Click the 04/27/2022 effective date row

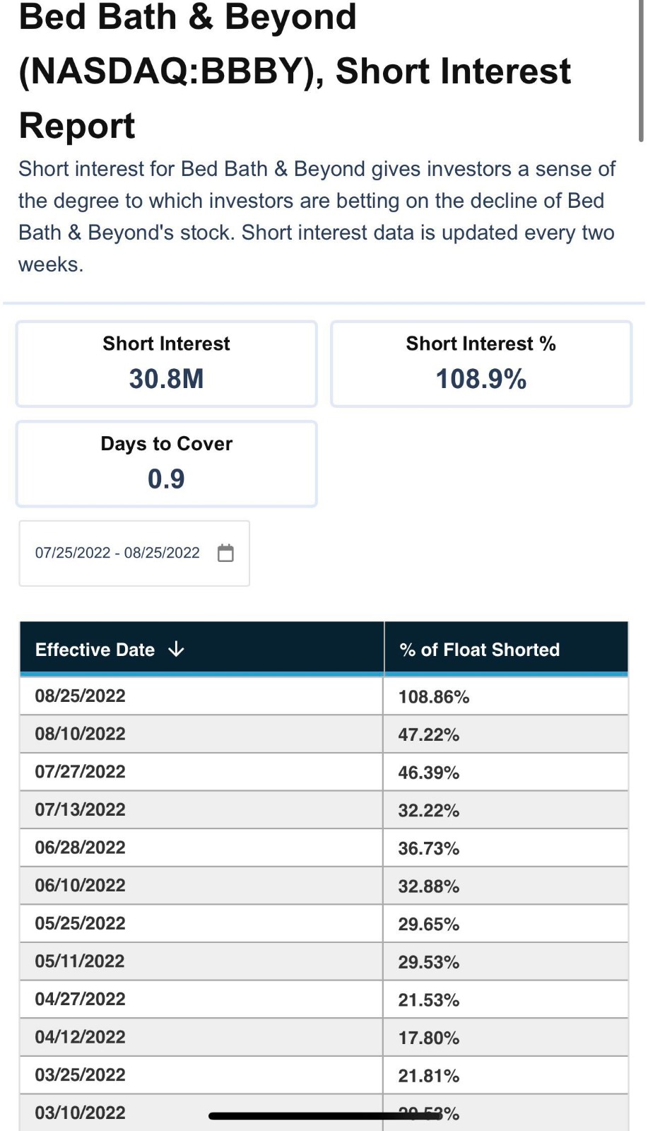81,999
